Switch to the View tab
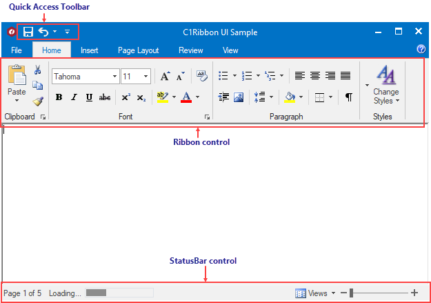Image resolution: width=431 pixels, height=303 pixels. [230, 50]
